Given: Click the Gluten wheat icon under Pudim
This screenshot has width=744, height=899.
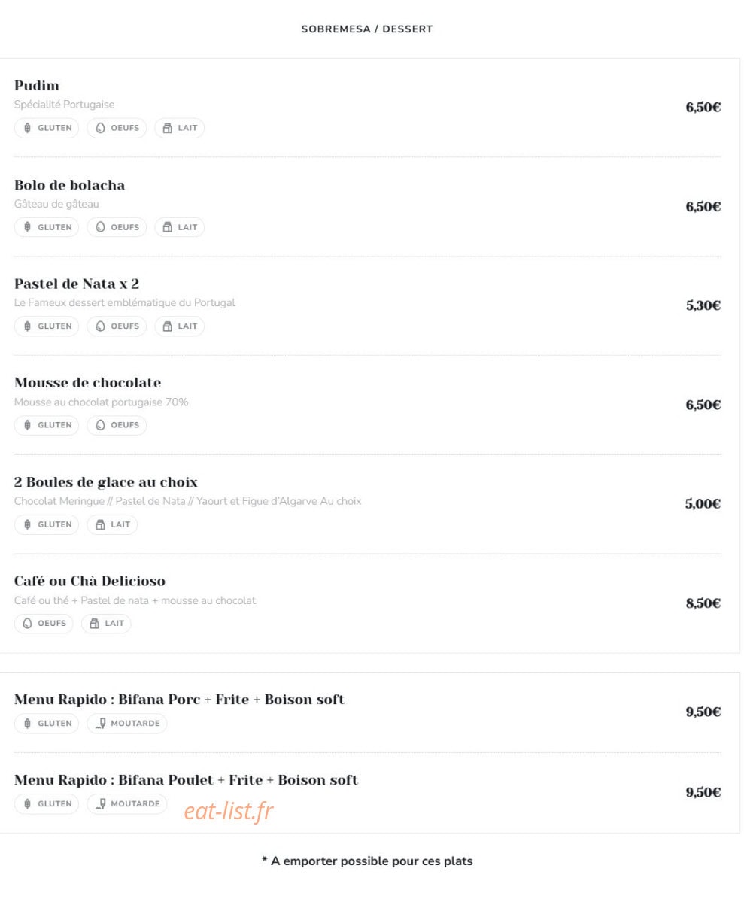Looking at the screenshot, I should (x=27, y=128).
